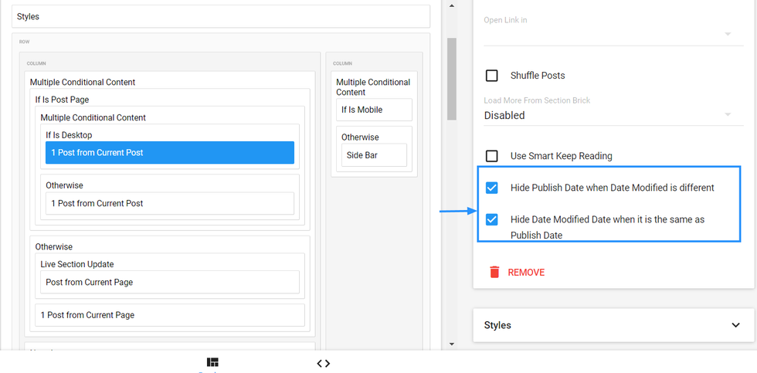Click the scroll down arrow of the scrollbar
Viewport: 757px width, 373px height.
tap(452, 343)
